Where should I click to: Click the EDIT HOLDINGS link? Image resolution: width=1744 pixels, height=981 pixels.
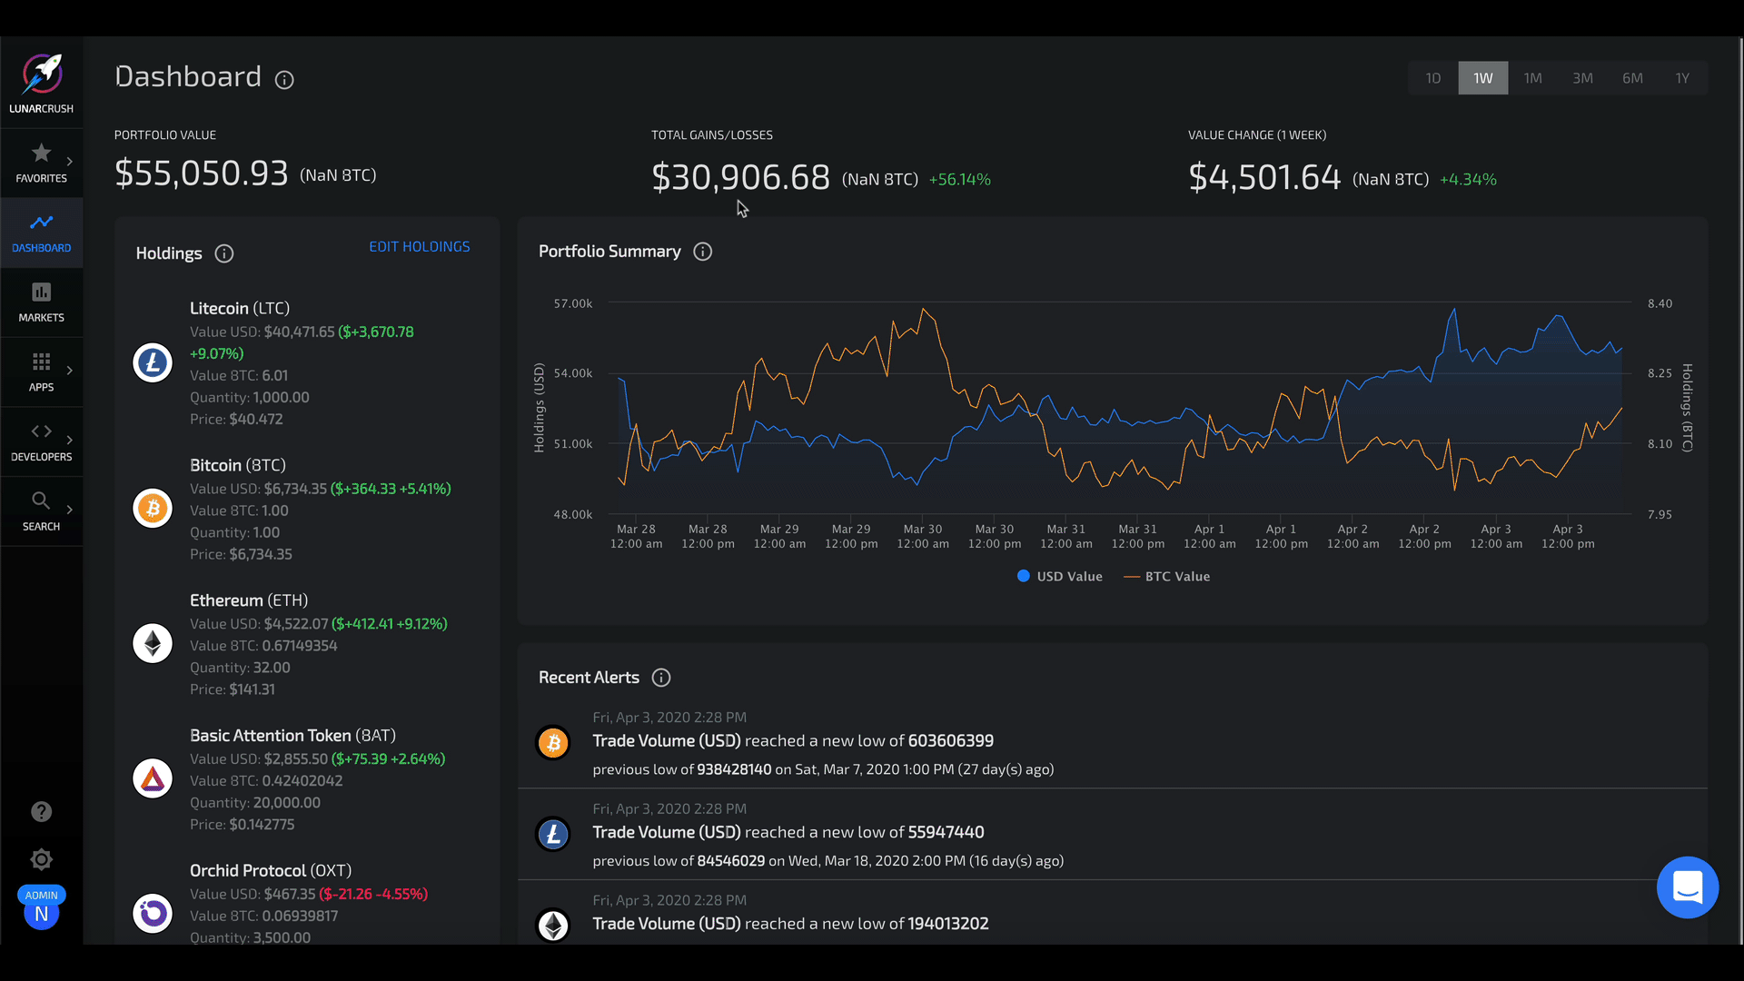coord(420,247)
